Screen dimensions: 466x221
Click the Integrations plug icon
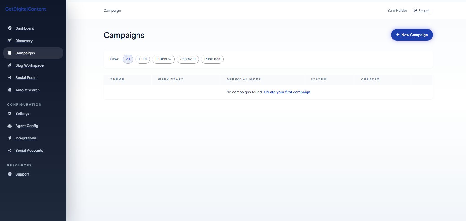10,138
